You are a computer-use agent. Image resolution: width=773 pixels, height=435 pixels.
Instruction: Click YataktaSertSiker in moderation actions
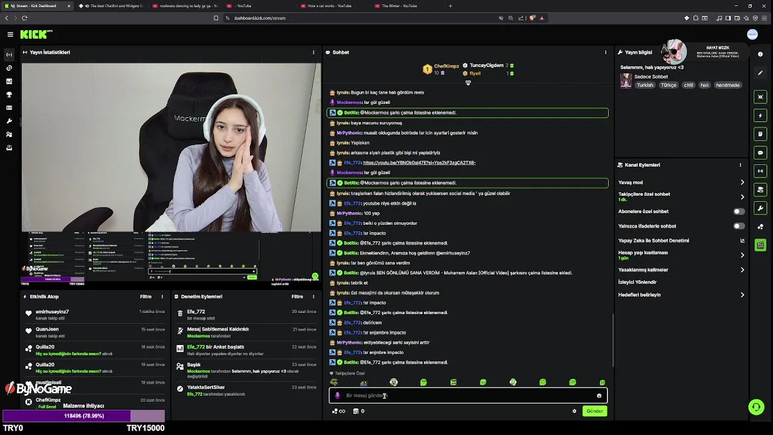point(206,387)
